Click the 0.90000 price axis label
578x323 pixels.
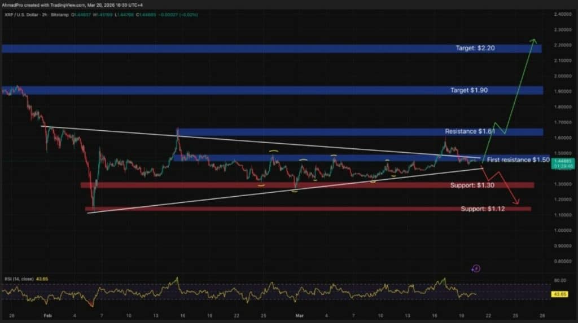tap(562, 246)
